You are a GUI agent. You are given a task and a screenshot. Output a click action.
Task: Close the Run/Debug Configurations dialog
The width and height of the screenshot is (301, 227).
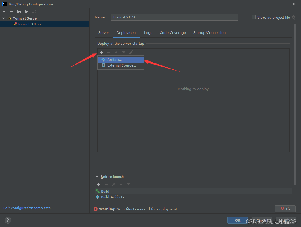pos(294,4)
